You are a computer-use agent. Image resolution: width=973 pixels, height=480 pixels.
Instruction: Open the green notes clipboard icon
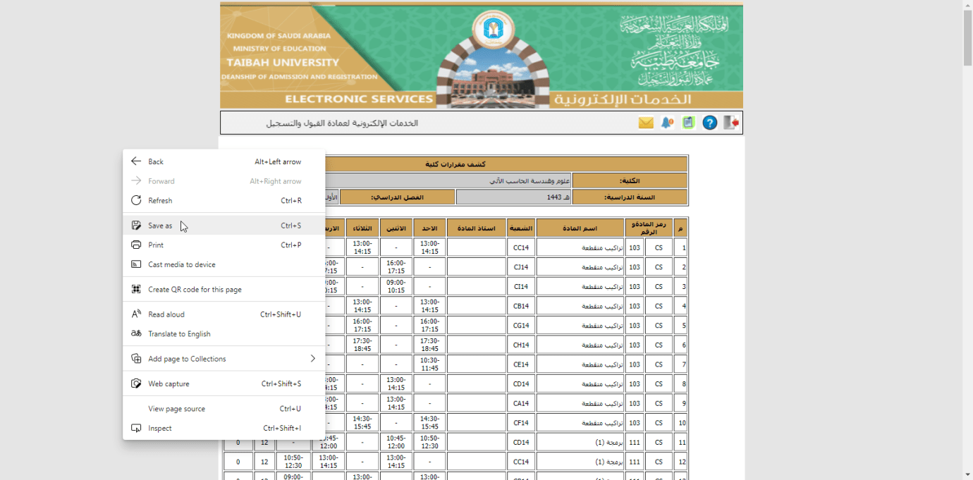[x=688, y=123]
